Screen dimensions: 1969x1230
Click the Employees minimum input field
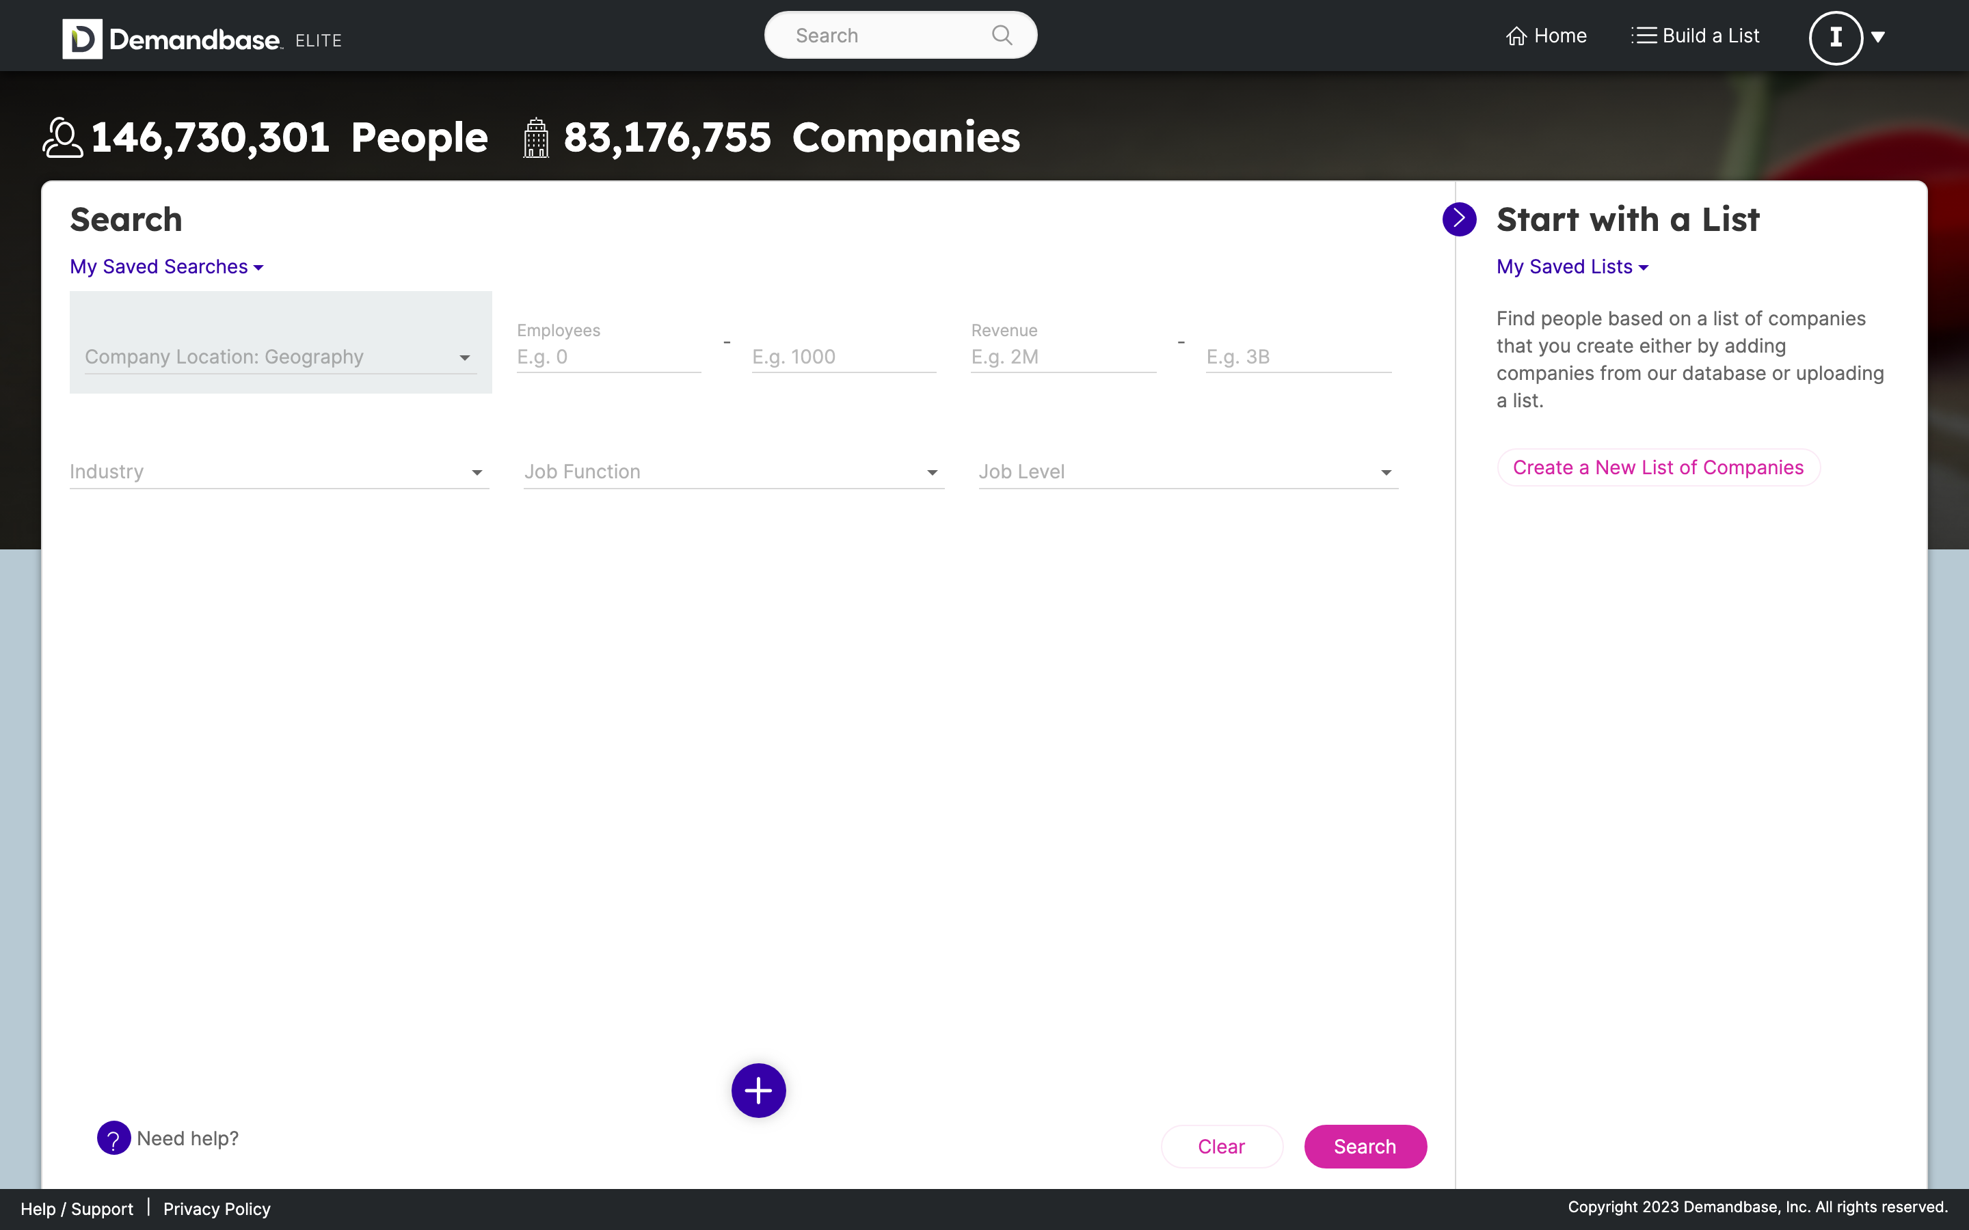608,357
